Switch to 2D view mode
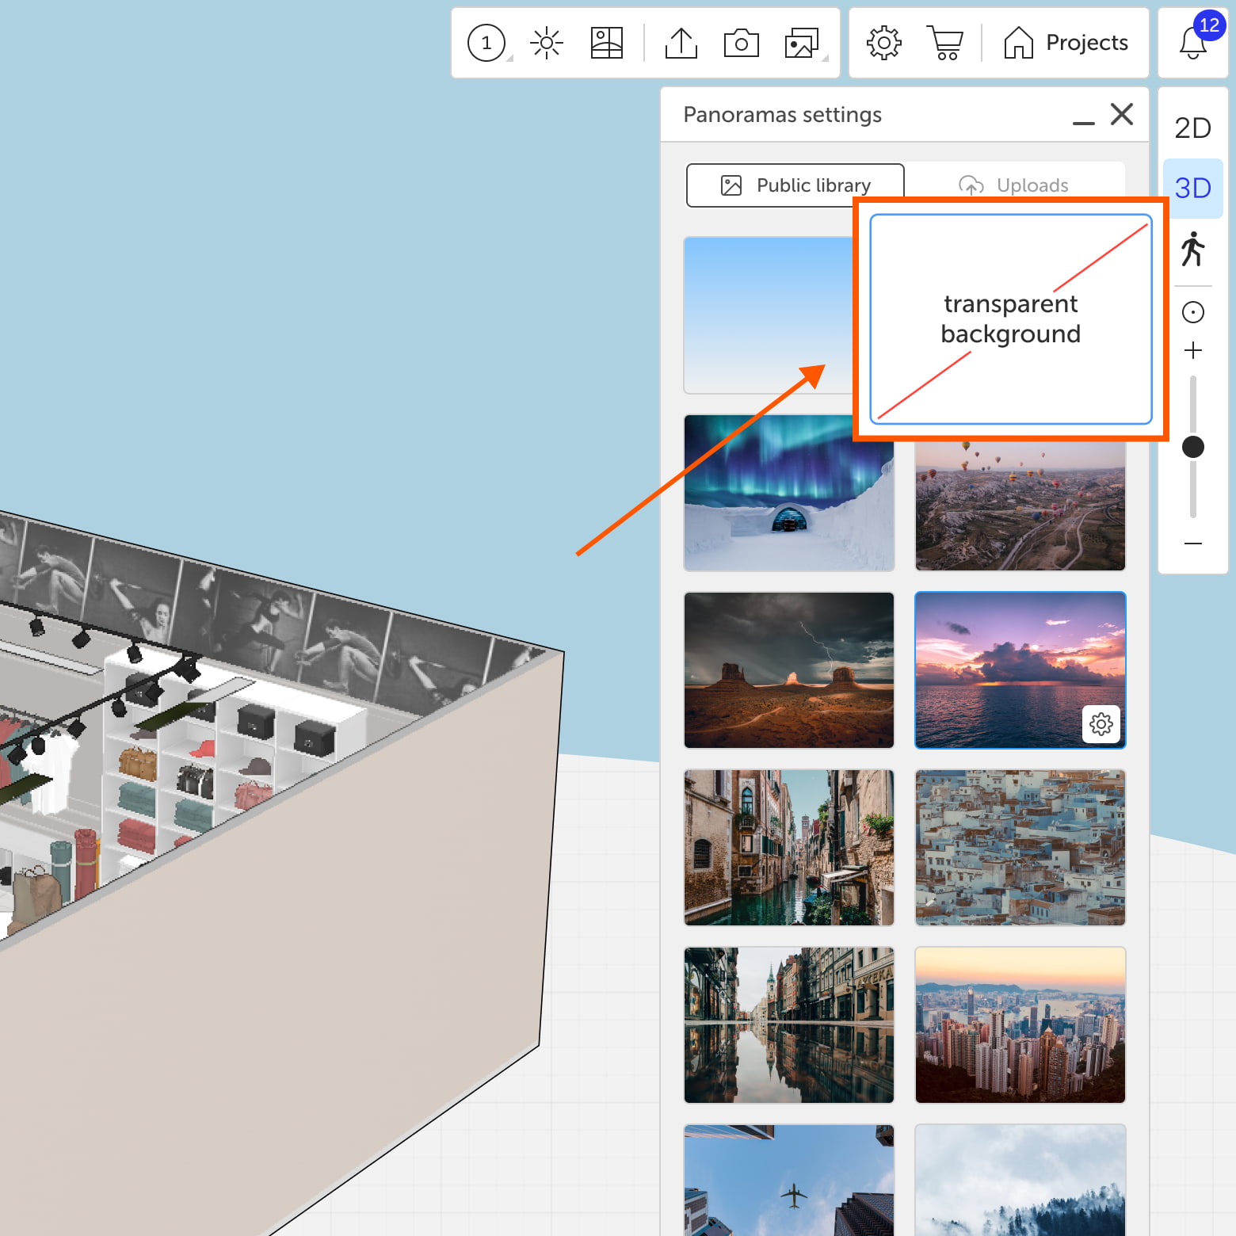 pos(1192,128)
